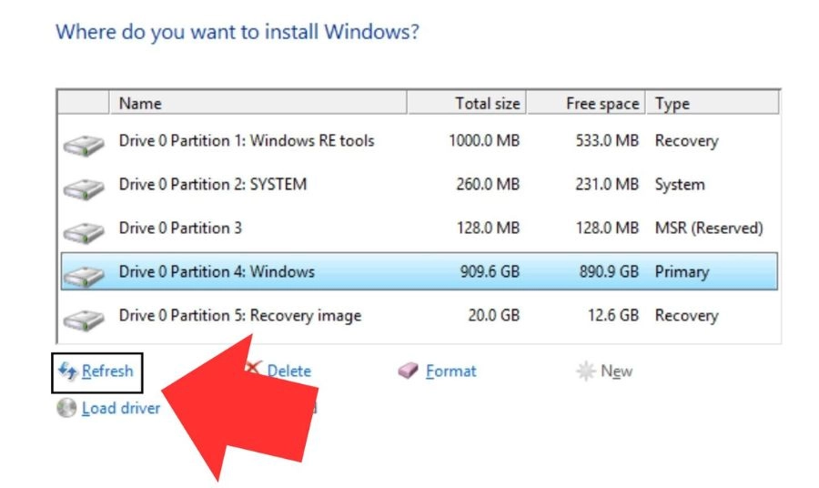Click the blue Refresh arrows icon
Viewport: 819px width, 488px height.
67,371
